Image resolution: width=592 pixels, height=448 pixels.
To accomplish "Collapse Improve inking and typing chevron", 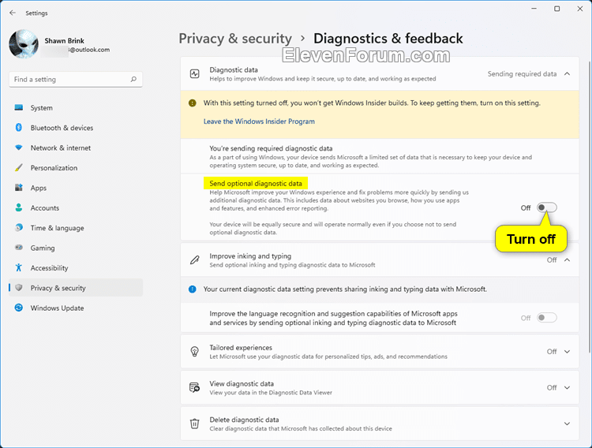I will tap(567, 260).
